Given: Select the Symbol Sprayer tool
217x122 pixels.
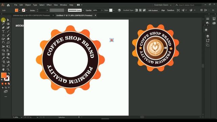Looking at the screenshot, I should 3,62.
